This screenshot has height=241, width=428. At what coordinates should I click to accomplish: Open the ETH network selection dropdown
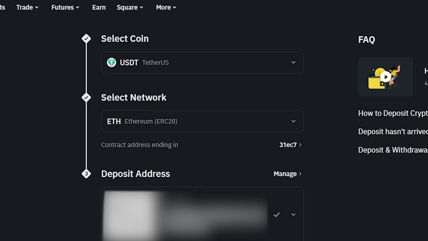coord(293,121)
